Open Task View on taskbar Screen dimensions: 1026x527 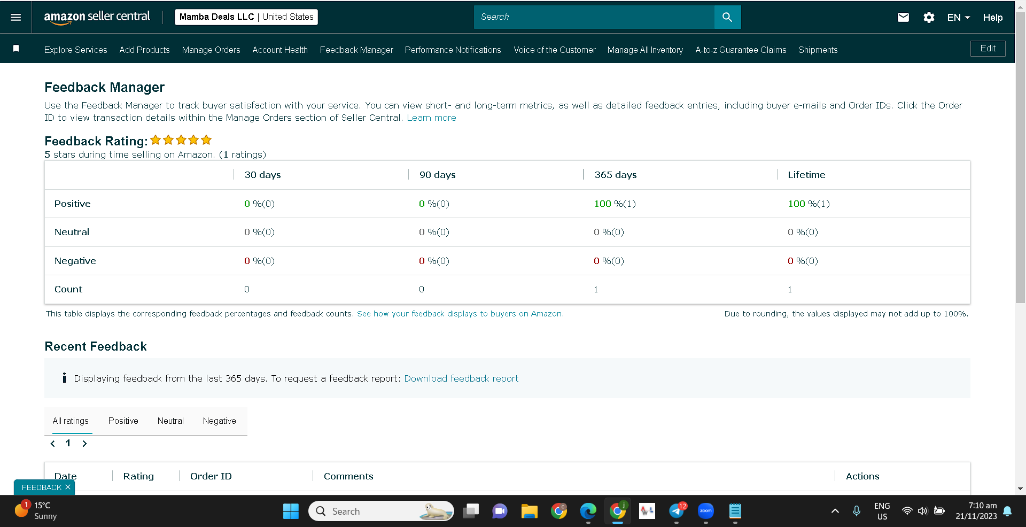click(471, 511)
